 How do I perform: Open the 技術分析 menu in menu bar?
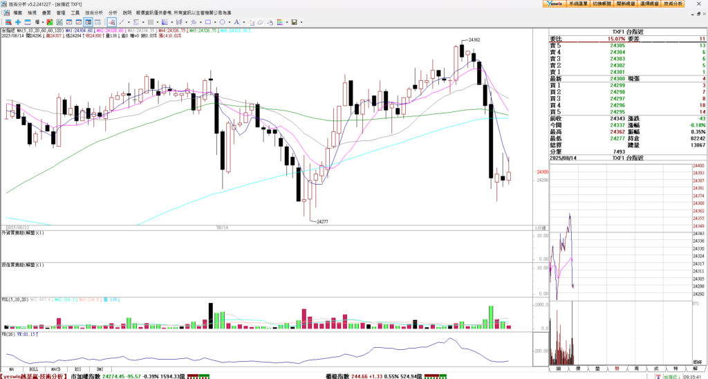pos(94,12)
